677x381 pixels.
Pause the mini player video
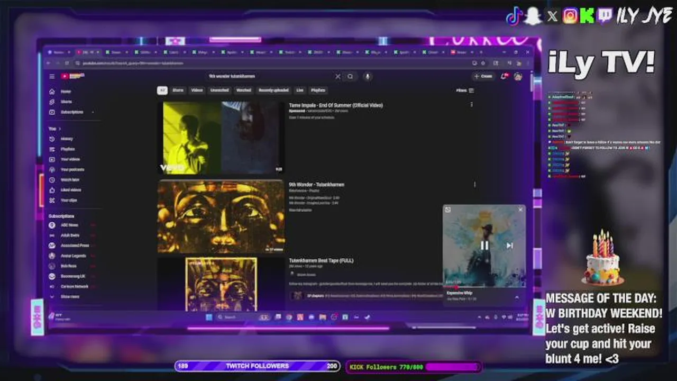(x=484, y=246)
